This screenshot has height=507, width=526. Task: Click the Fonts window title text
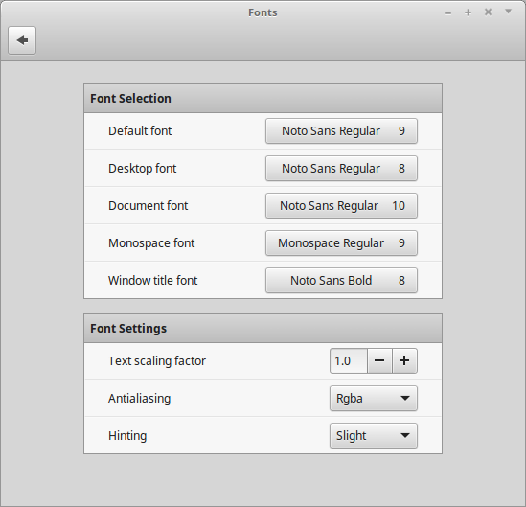click(x=263, y=12)
